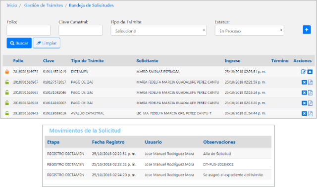The width and height of the screenshot is (317, 187).
Task: Click the orange lock icon for folio 2018001616973
Action: click(x=7, y=72)
